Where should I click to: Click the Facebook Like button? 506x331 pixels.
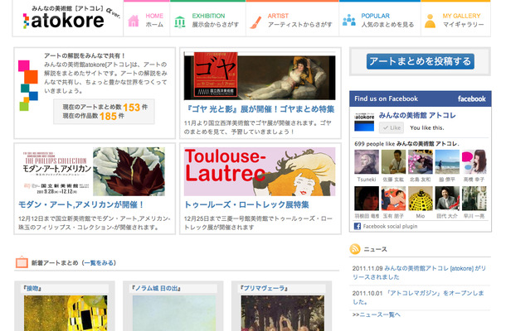click(392, 127)
